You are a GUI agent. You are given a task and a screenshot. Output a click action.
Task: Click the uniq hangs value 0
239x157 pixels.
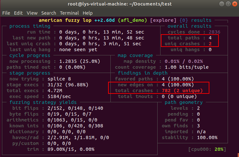coord(210,50)
